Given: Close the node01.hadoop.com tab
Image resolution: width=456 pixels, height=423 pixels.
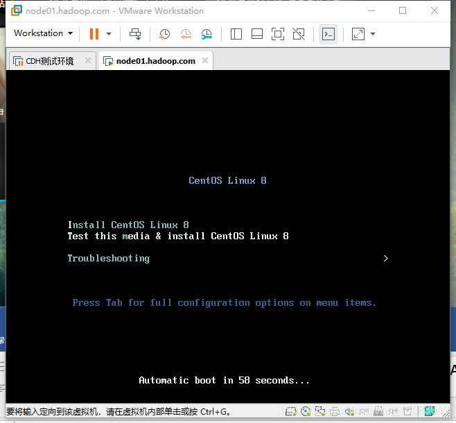Looking at the screenshot, I should tap(205, 60).
